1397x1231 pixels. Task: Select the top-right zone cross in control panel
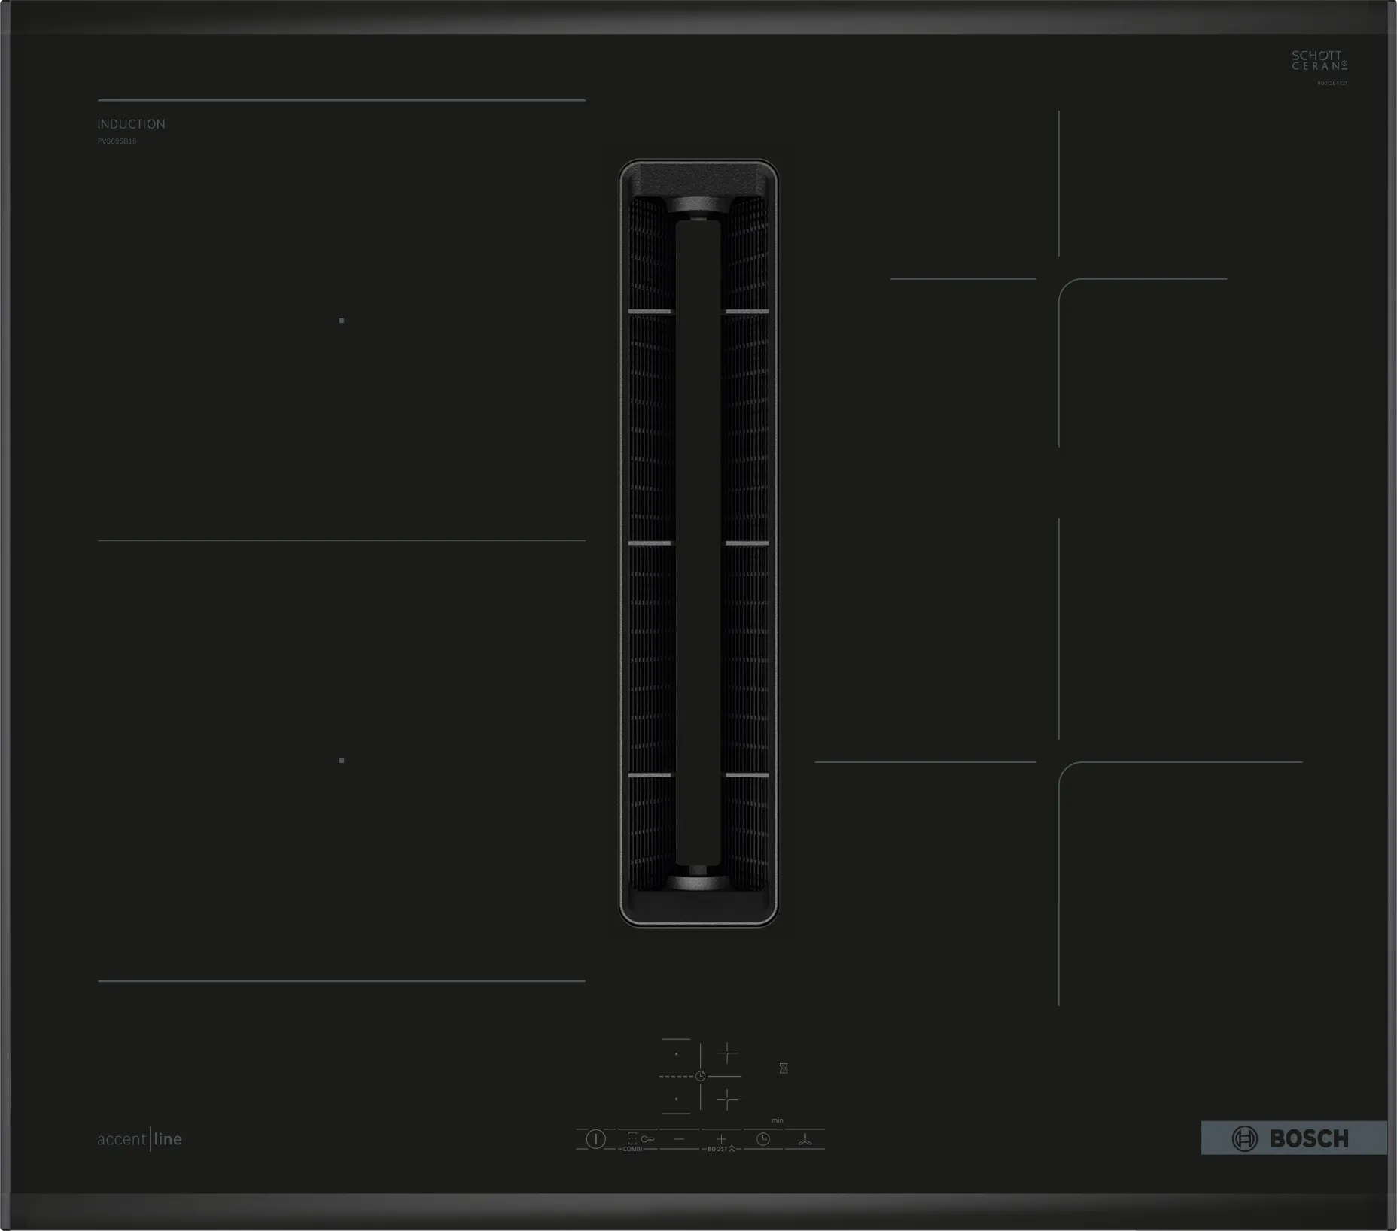click(727, 1053)
